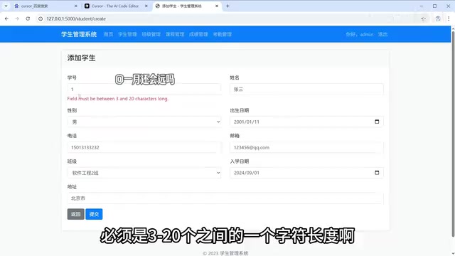This screenshot has width=455, height=256.
Task: Open 班级管理 in navbar
Action: [x=151, y=34]
